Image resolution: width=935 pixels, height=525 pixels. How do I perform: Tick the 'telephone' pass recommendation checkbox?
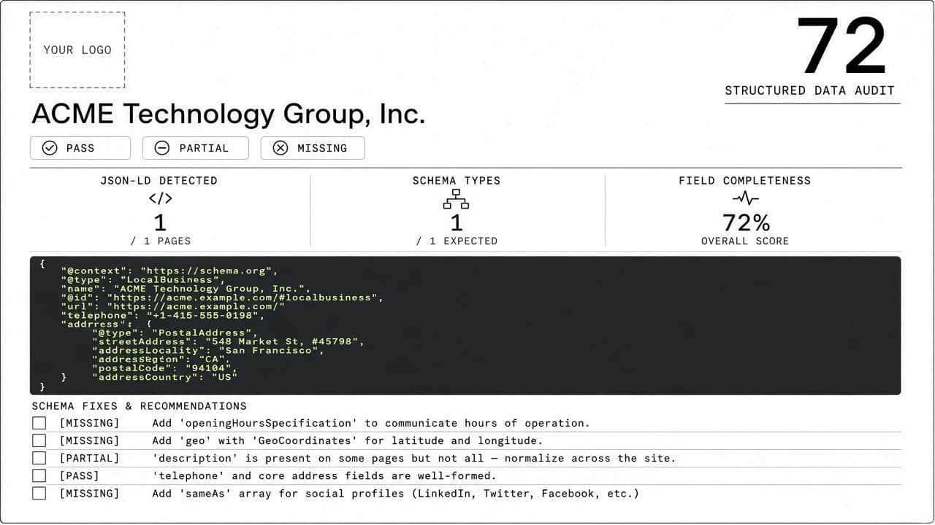[x=39, y=475]
